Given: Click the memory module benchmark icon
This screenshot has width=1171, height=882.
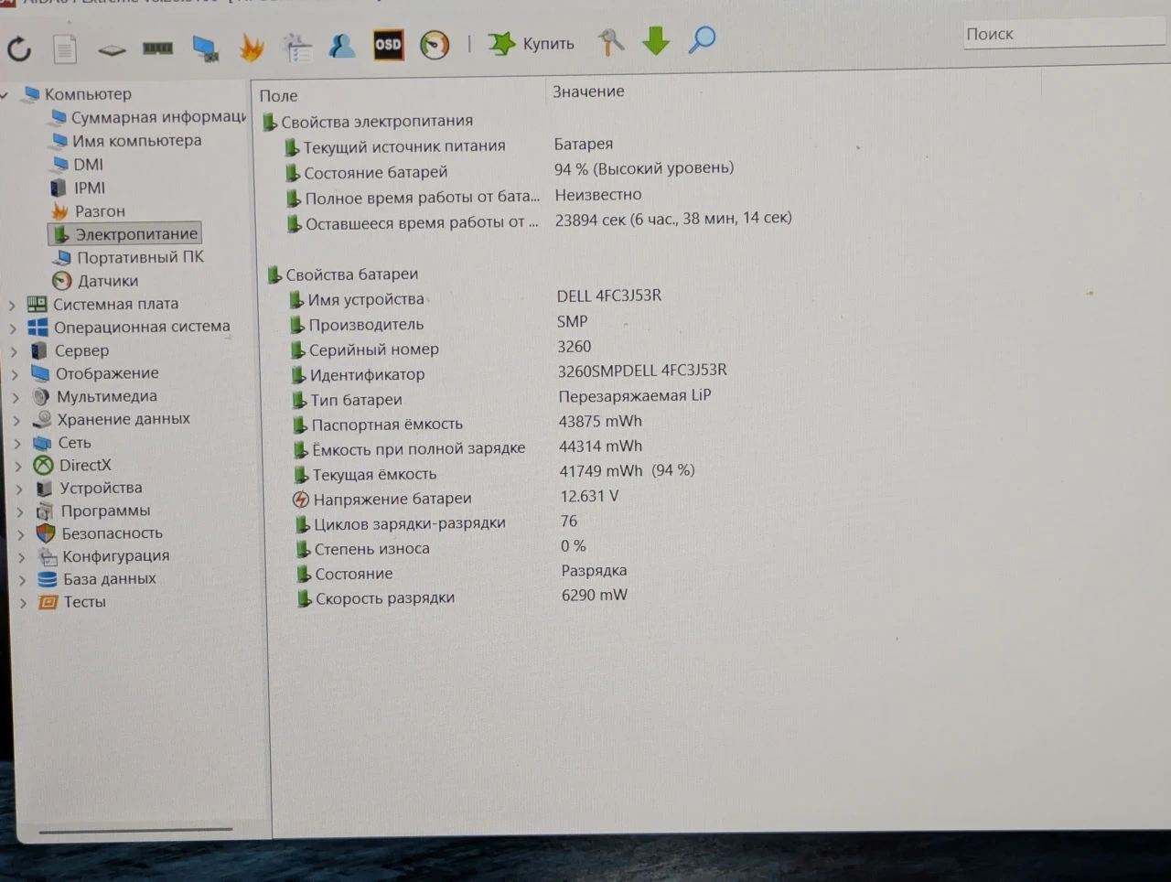Looking at the screenshot, I should pyautogui.click(x=158, y=48).
